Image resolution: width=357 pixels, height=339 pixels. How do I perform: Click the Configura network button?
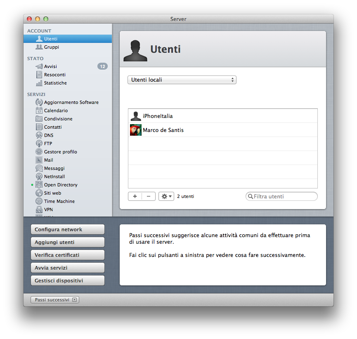pos(68,230)
